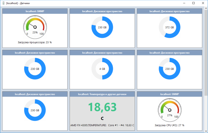Click the header of the 372 GB disk widget

169,11
